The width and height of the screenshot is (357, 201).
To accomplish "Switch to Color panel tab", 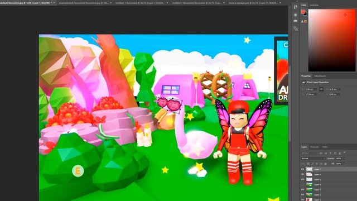I will (303, 5).
